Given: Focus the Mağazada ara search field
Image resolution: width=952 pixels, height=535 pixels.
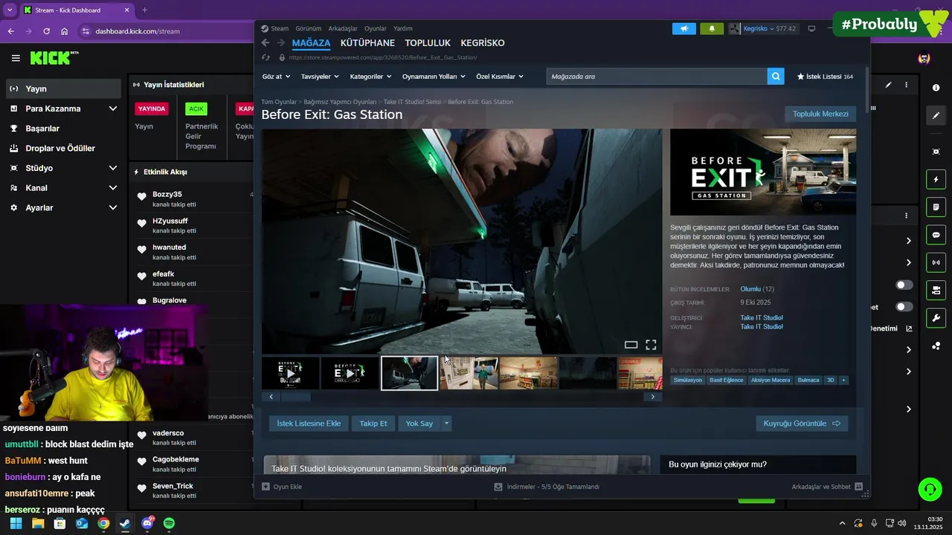Looking at the screenshot, I should pos(657,76).
